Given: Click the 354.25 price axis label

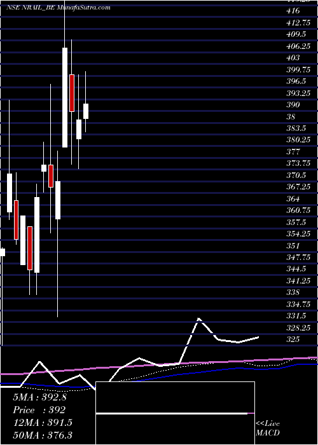Looking at the screenshot, I should [298, 234].
